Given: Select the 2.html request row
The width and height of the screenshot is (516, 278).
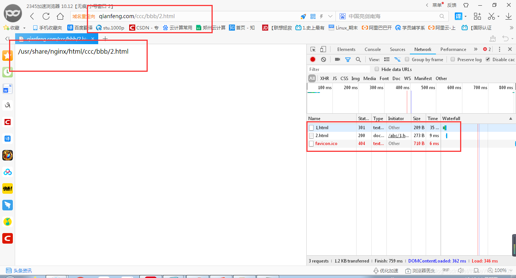Looking at the screenshot, I should pyautogui.click(x=411, y=136).
